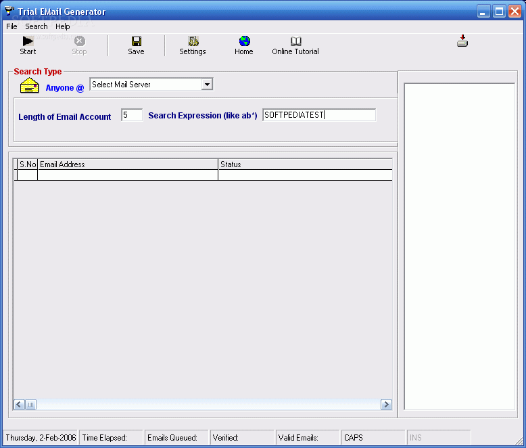Click scrollbar right arrow under the table

click(x=386, y=405)
